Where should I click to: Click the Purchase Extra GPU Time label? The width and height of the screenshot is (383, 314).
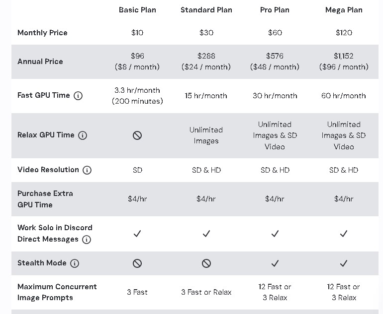(45, 199)
